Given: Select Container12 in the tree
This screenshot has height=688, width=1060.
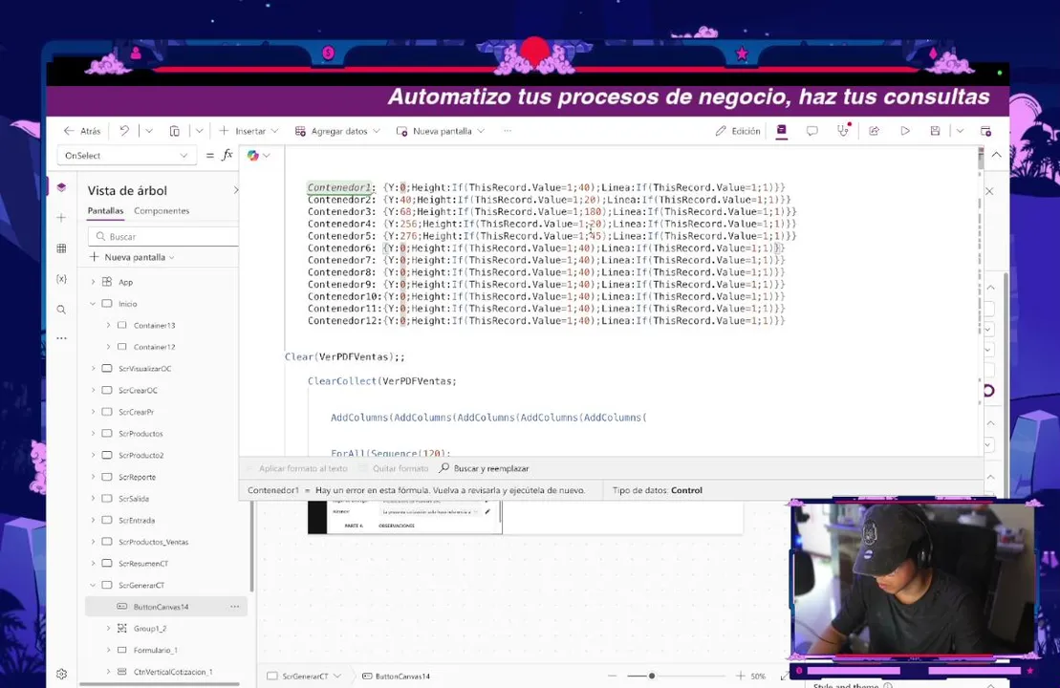Looking at the screenshot, I should 154,348.
